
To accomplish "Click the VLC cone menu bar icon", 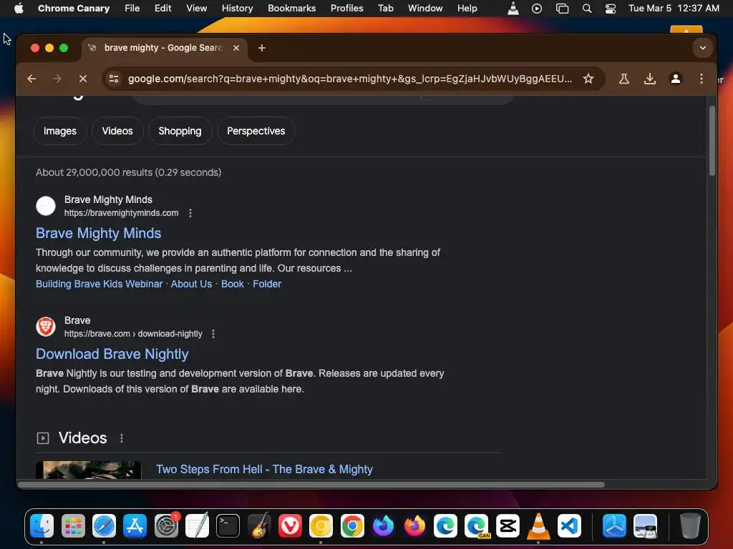I will [x=513, y=9].
